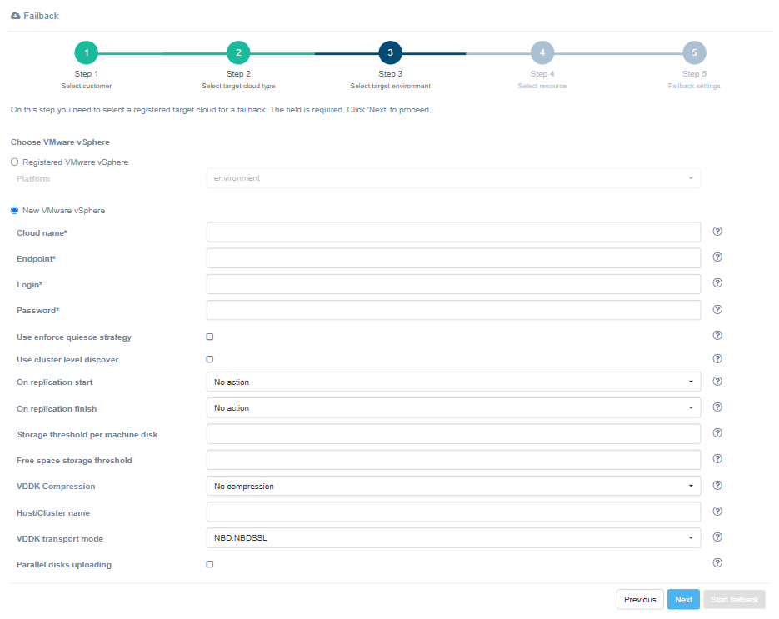Go to Step 2 Select target cloud type
The image size is (779, 619).
238,52
